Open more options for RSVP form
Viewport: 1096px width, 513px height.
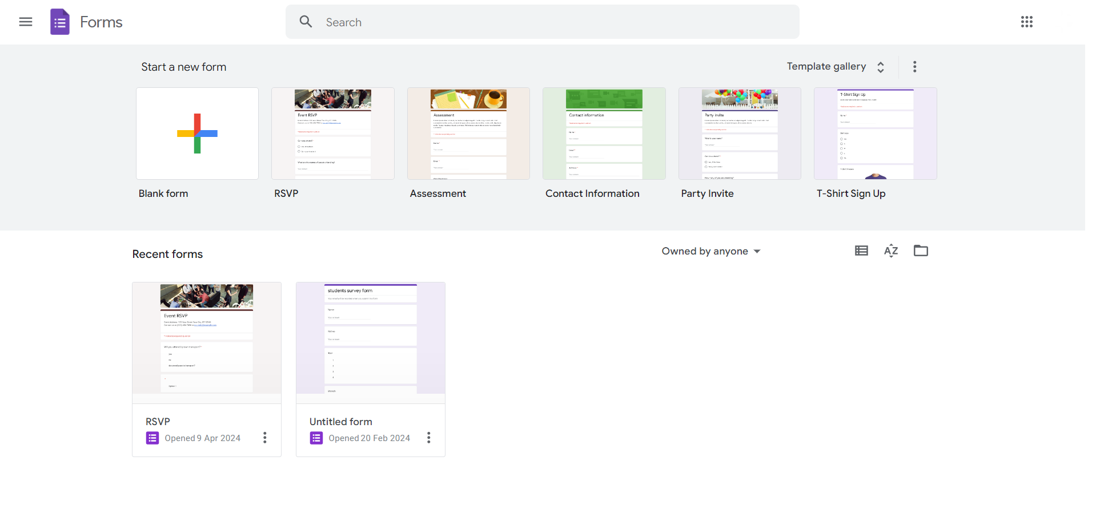click(265, 438)
